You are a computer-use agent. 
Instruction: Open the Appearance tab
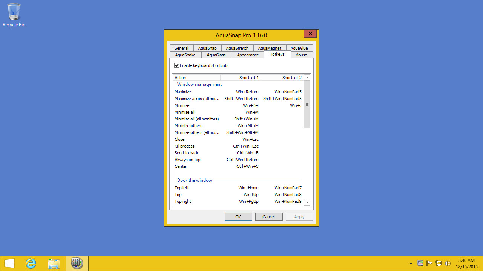click(x=248, y=55)
